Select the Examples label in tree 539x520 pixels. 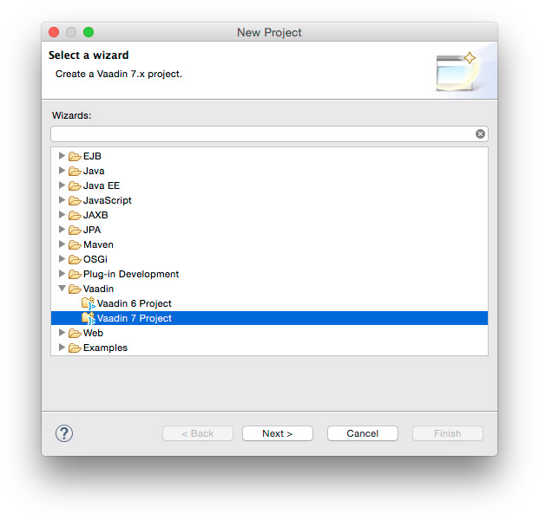(x=105, y=348)
